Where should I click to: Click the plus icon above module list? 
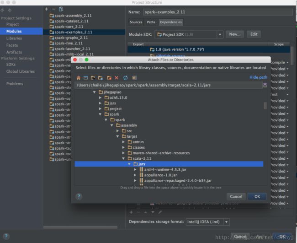[47, 9]
